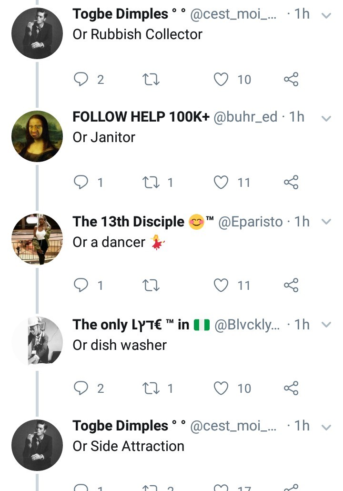Viewport: 343px width, 491px height.
Task: Like the "Or Rubbish Collector" tweet
Action: [x=221, y=79]
